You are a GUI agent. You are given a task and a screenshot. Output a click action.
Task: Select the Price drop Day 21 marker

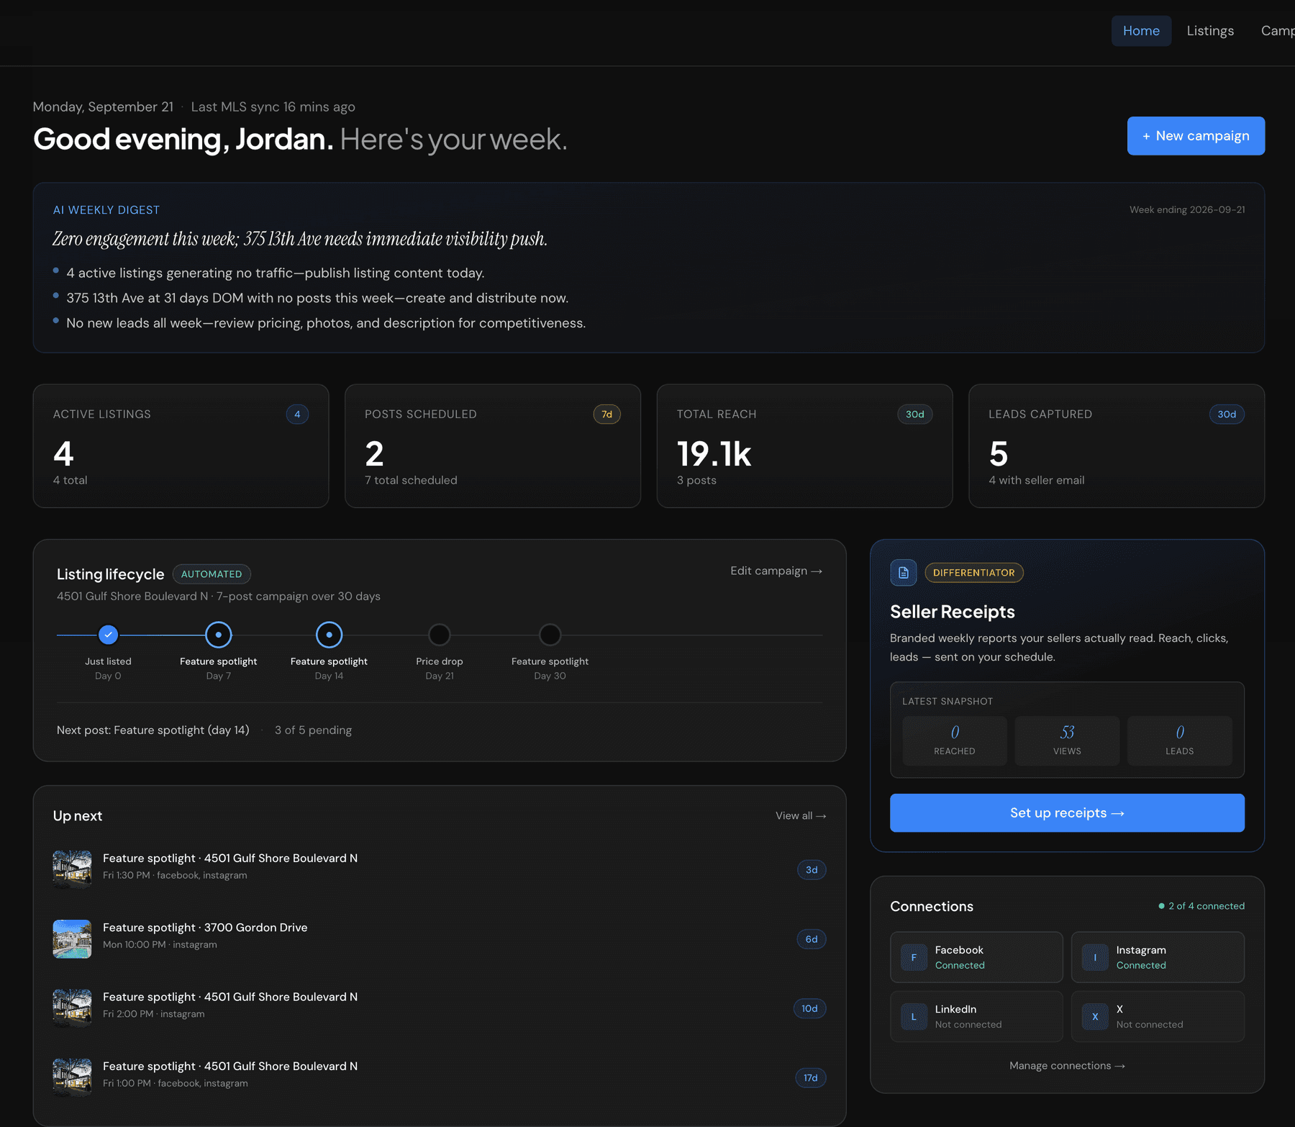point(440,635)
